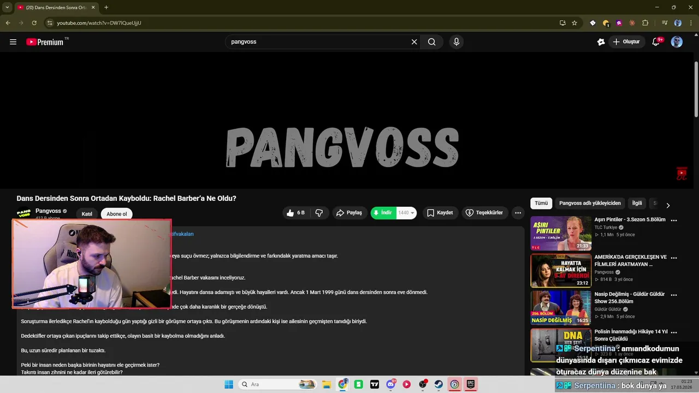
Task: Share the video via Paylaş
Action: (349, 213)
